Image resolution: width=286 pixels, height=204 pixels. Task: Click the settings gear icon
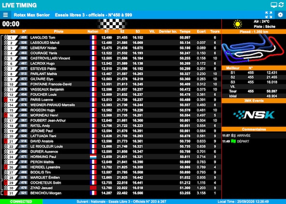pyautogui.click(x=280, y=15)
